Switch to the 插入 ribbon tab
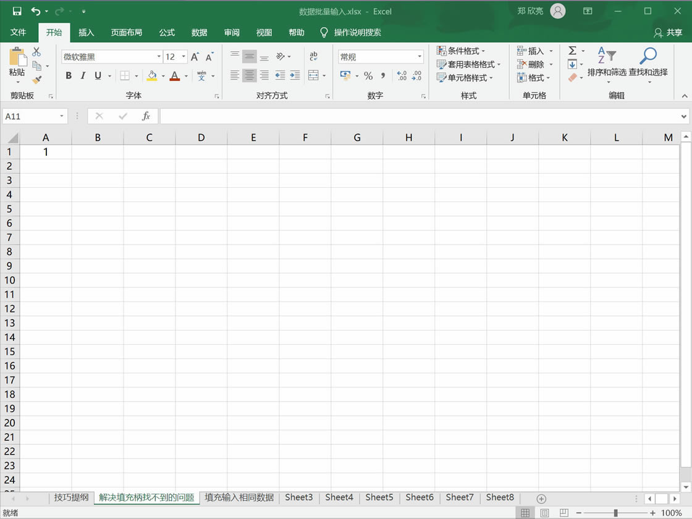 pyautogui.click(x=86, y=32)
